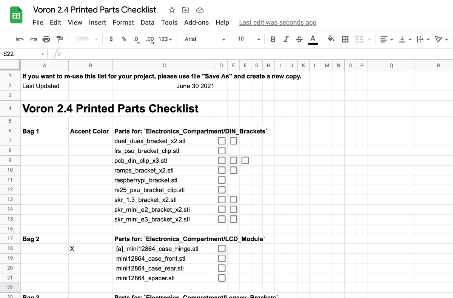
Task: Open the fill color picker
Action: [331, 39]
